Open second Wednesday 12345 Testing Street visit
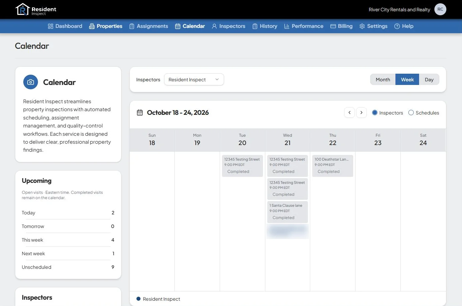462x306 pixels. pos(288,189)
